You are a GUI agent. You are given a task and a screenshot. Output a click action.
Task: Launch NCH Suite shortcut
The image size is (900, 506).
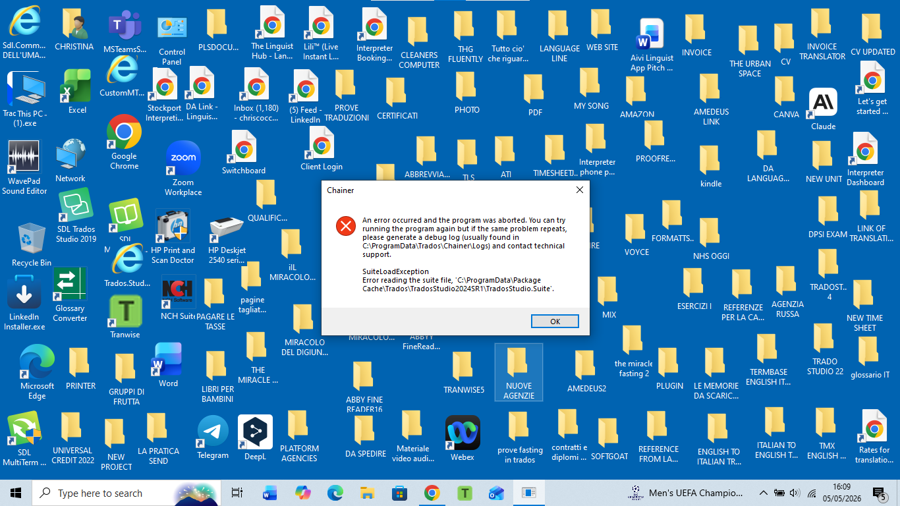178,297
